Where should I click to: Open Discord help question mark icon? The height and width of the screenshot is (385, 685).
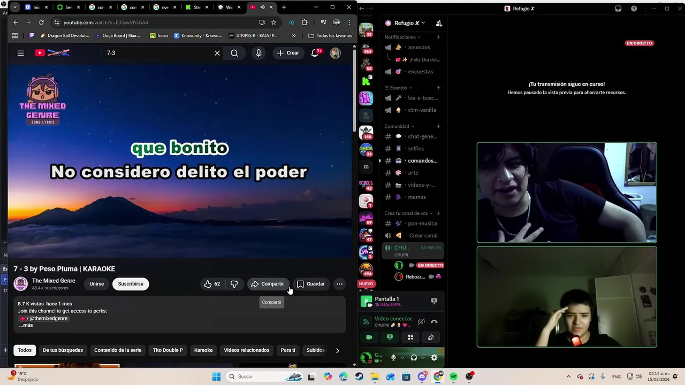pos(634,9)
